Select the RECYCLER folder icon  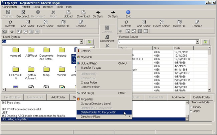[16, 69]
